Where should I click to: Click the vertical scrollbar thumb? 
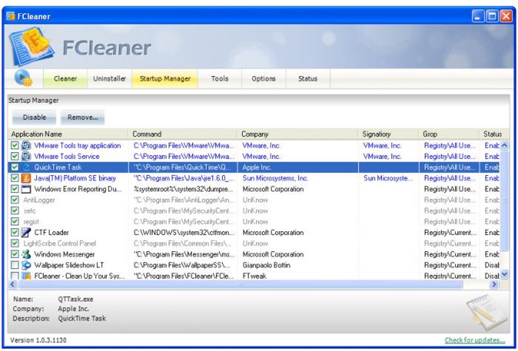tap(504, 200)
